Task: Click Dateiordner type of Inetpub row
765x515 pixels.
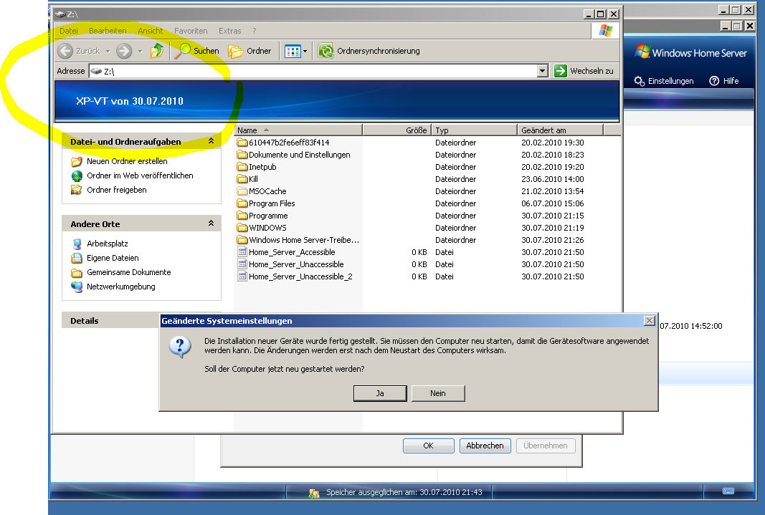Action: [x=456, y=167]
